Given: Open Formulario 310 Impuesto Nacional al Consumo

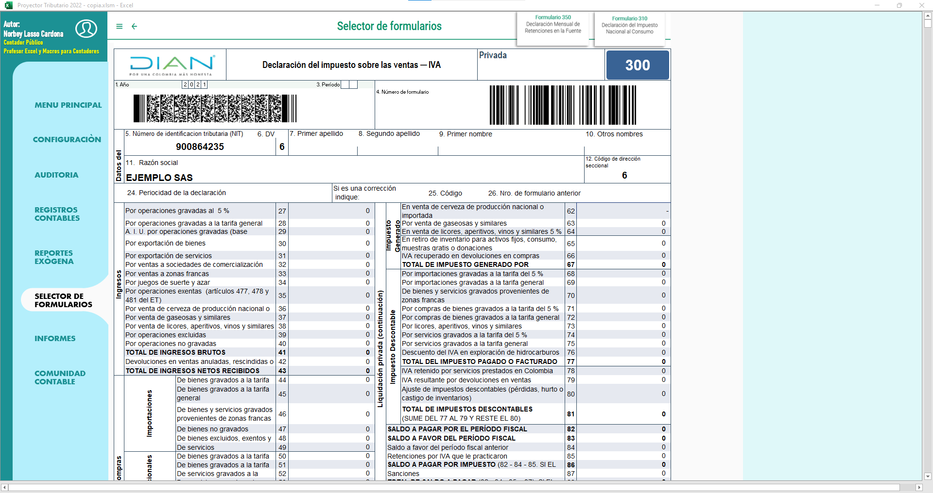Looking at the screenshot, I should tap(630, 29).
